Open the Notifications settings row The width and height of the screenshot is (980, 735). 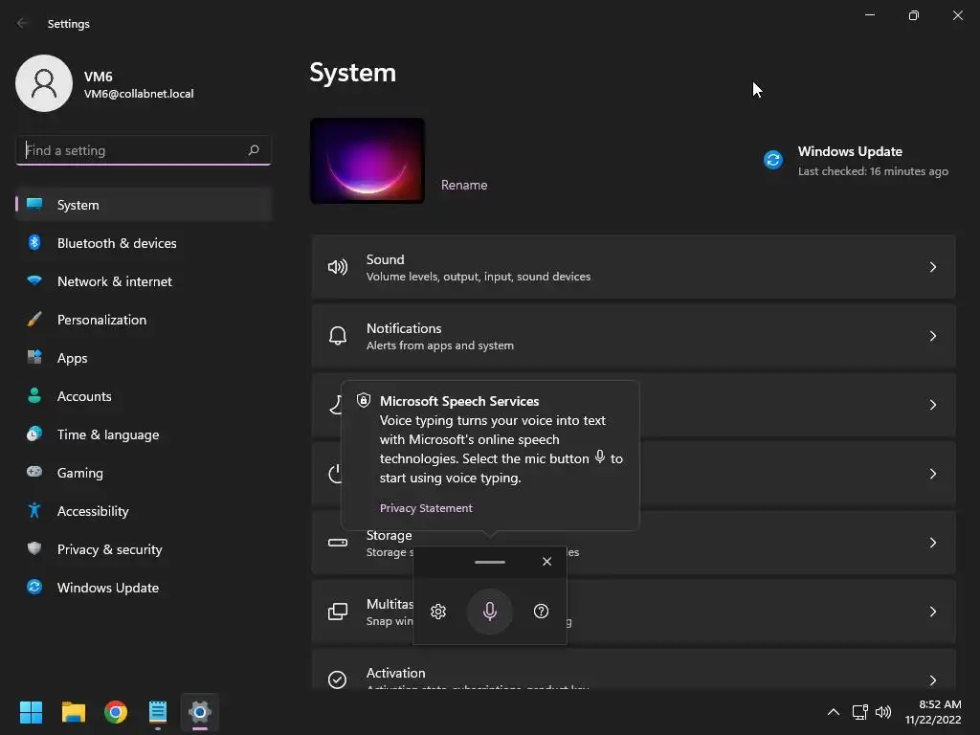tap(634, 336)
